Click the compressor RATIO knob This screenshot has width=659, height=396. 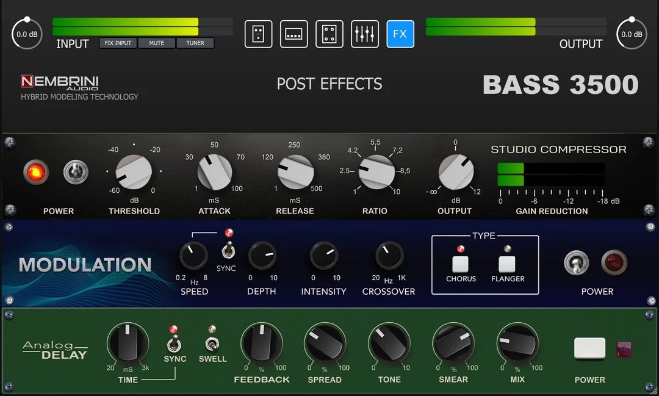[x=376, y=172]
